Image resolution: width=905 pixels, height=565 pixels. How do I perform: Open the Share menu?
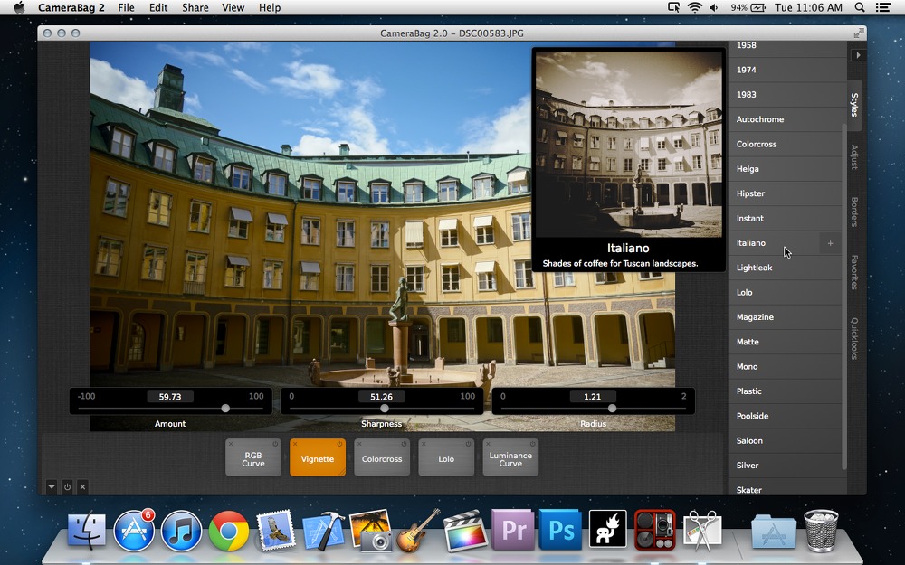pyautogui.click(x=195, y=7)
